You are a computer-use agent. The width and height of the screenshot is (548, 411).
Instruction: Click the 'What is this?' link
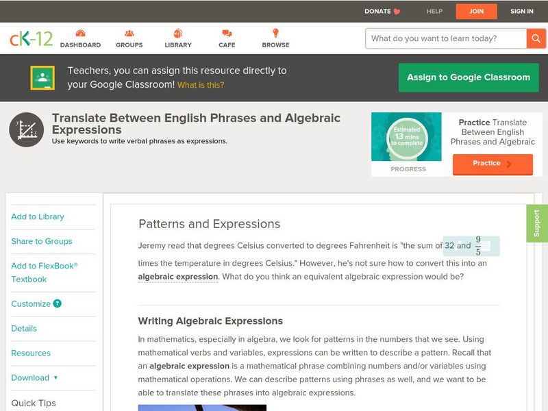pos(201,85)
